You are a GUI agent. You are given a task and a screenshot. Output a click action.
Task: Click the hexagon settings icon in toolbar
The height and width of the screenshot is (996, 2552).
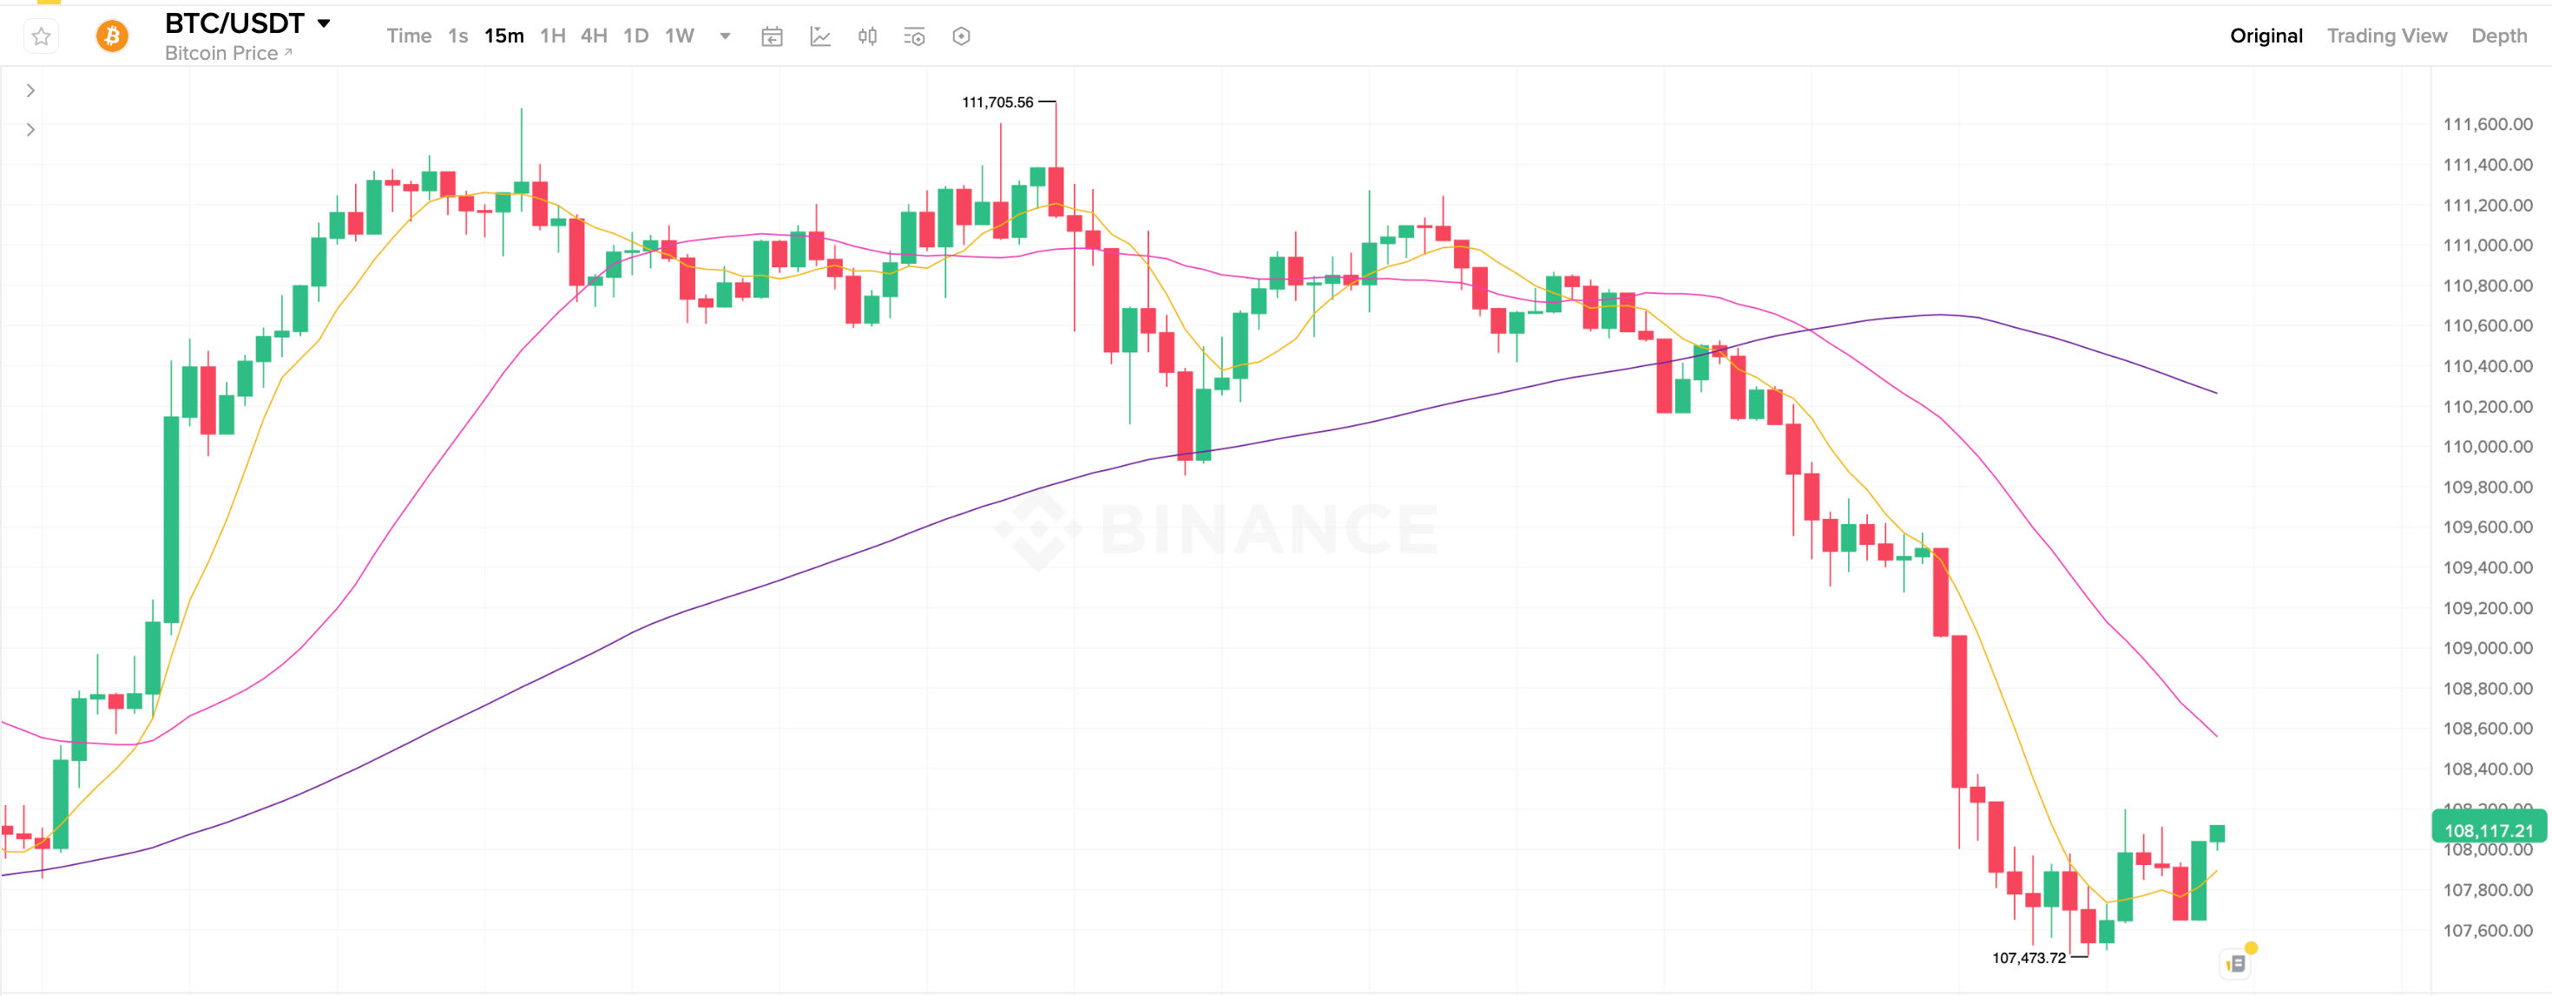pyautogui.click(x=961, y=36)
